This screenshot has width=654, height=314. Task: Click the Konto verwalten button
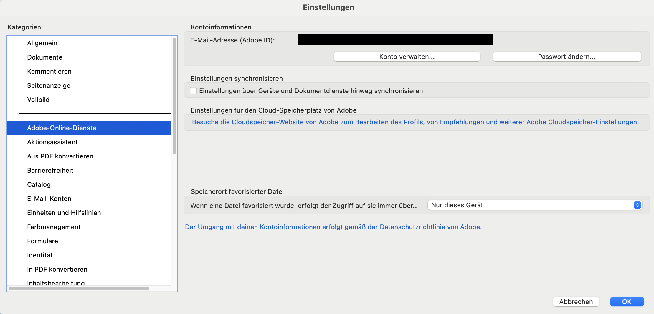[x=407, y=57]
